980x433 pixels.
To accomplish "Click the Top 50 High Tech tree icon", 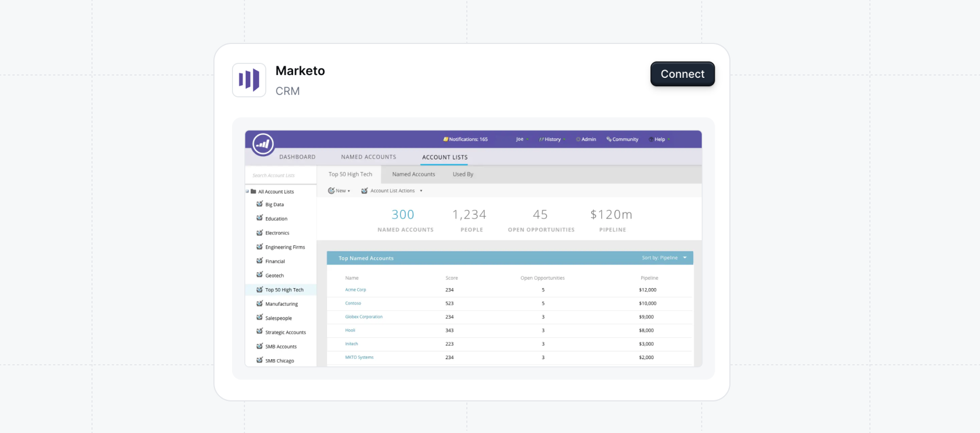I will [x=260, y=289].
